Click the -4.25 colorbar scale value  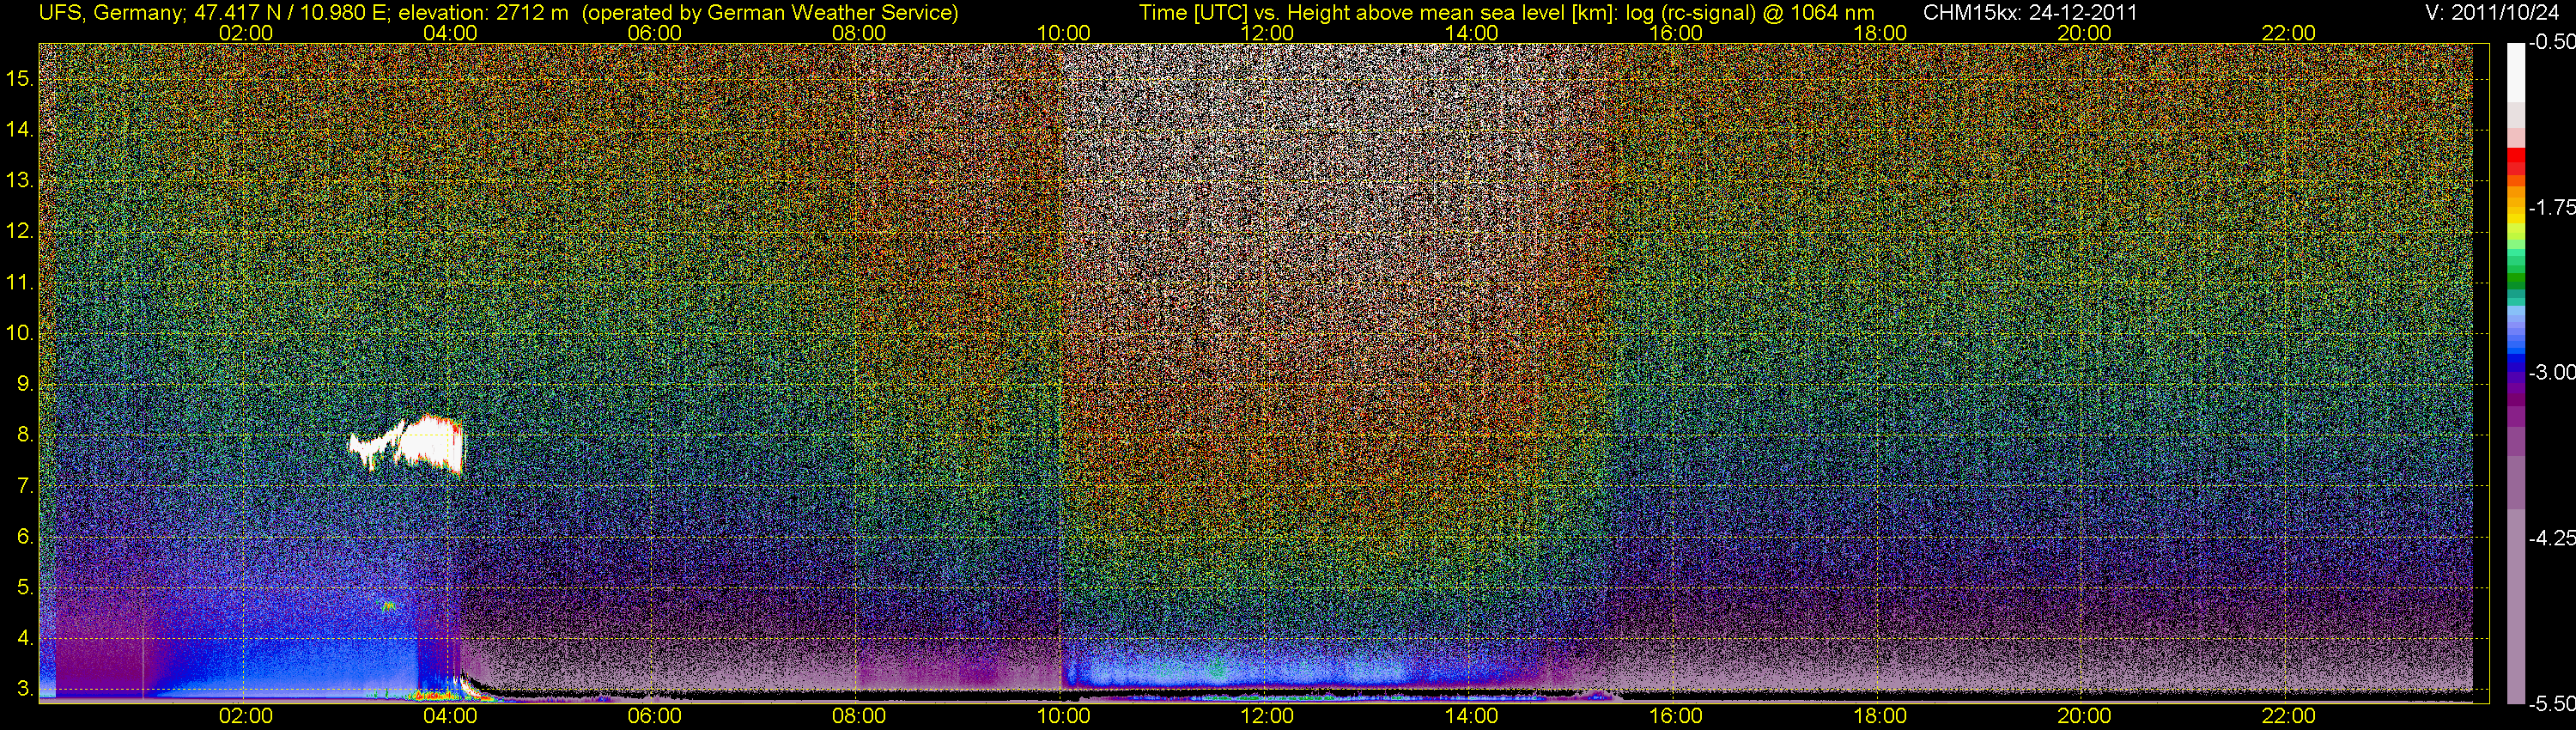(x=2551, y=538)
